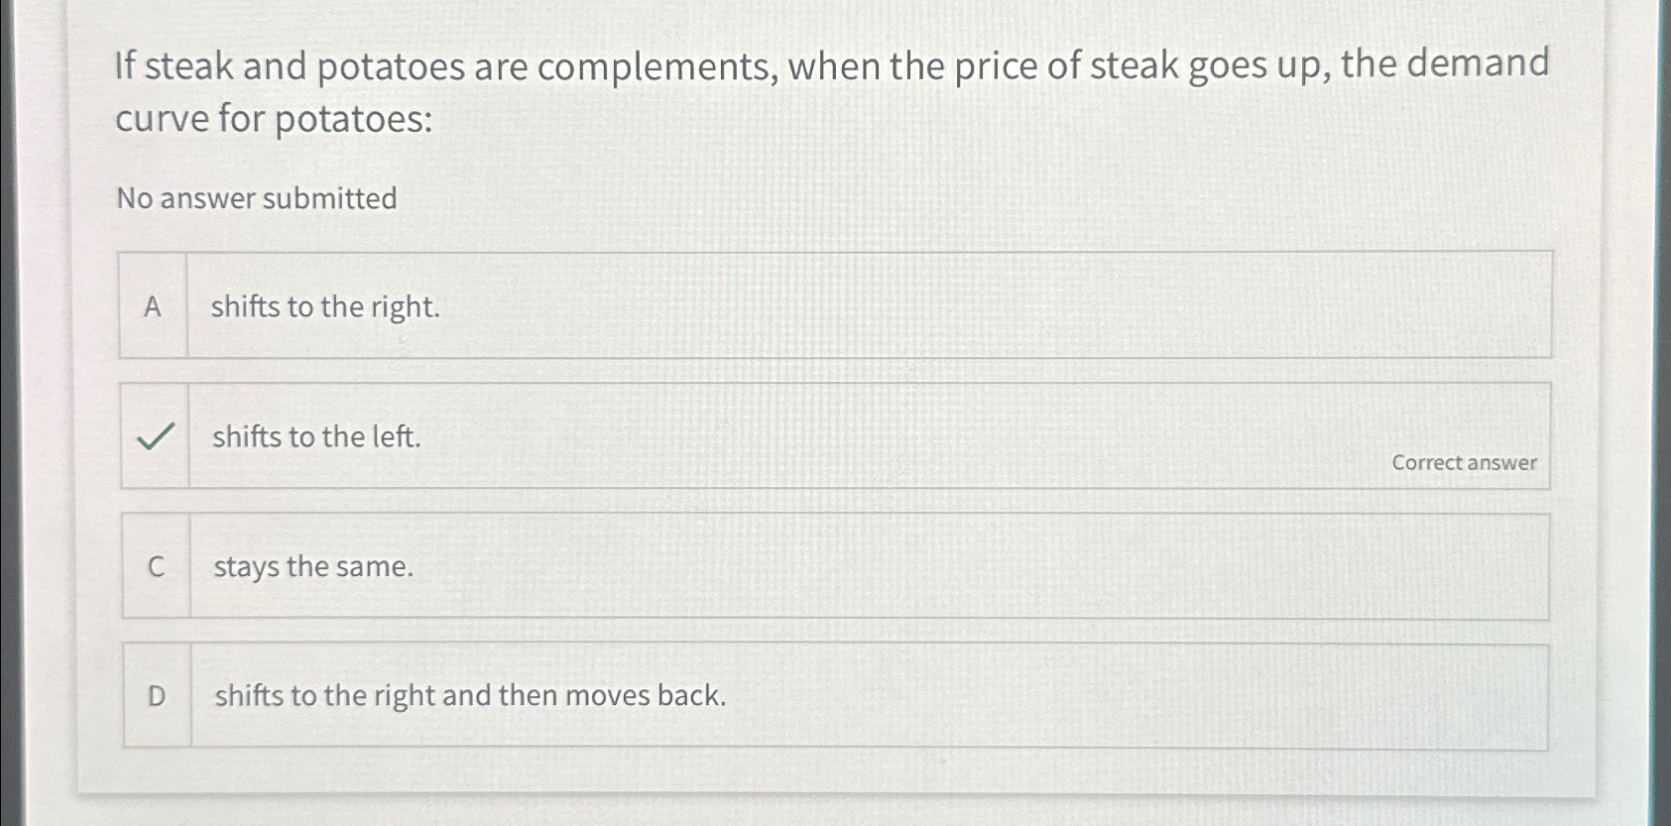Click the C badge on the third answer

point(156,566)
